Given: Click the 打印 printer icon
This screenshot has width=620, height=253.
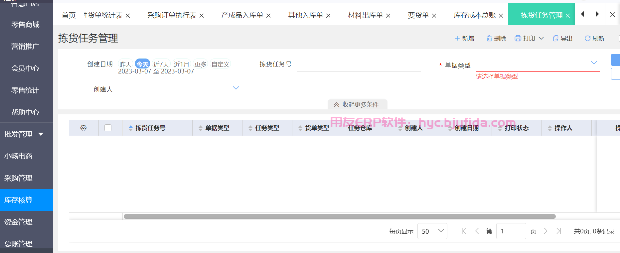Looking at the screenshot, I should [x=518, y=38].
